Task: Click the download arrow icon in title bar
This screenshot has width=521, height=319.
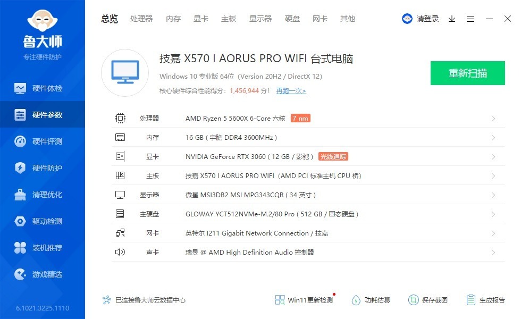Action: tap(452, 19)
